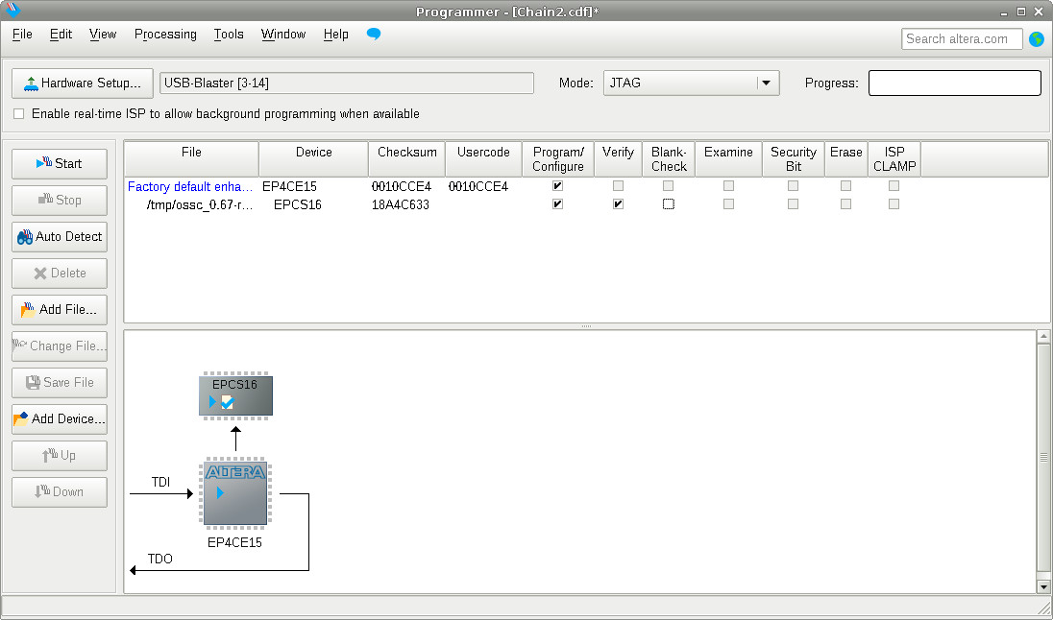Click the Device column header
This screenshot has height=620, width=1053.
[x=313, y=159]
